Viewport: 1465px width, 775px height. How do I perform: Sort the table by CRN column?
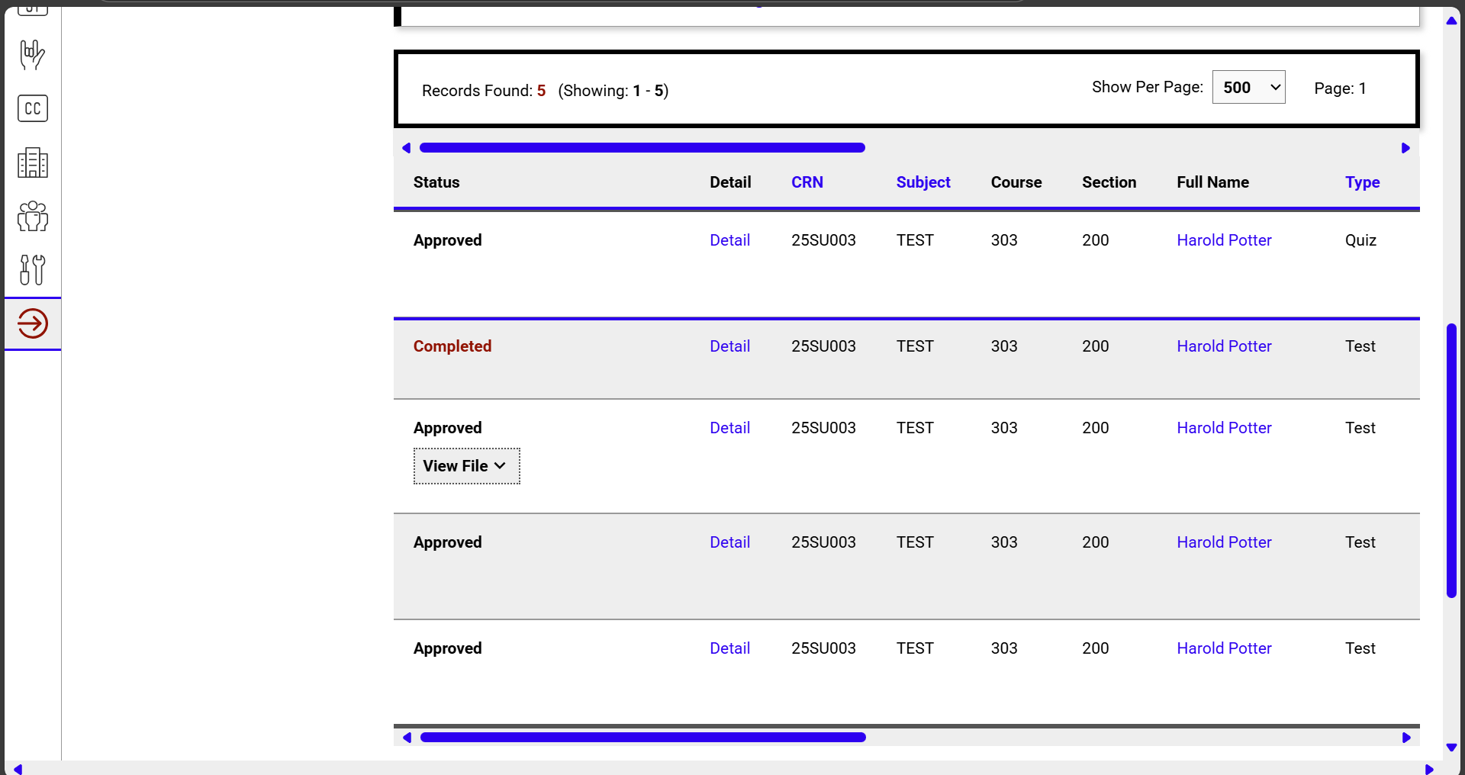click(808, 182)
